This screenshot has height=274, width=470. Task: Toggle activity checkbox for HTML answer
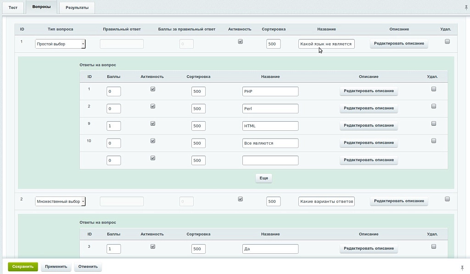(153, 123)
